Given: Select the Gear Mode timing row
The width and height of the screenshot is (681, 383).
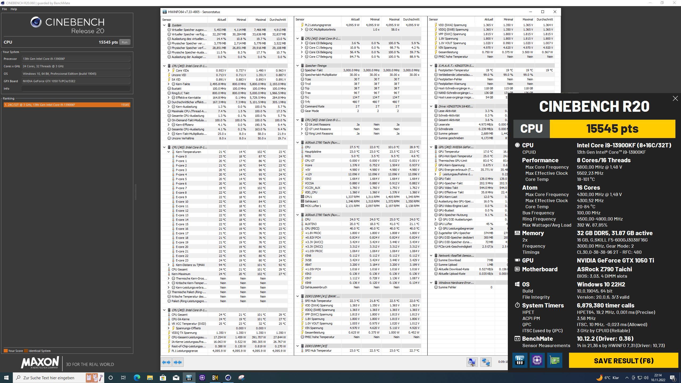Looking at the screenshot, I should 358,111.
